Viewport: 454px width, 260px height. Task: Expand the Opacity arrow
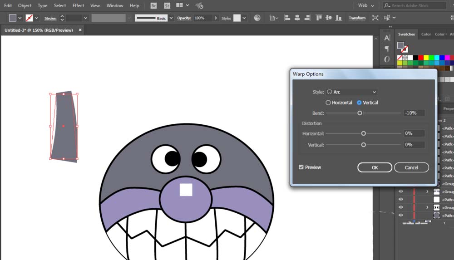click(x=216, y=18)
